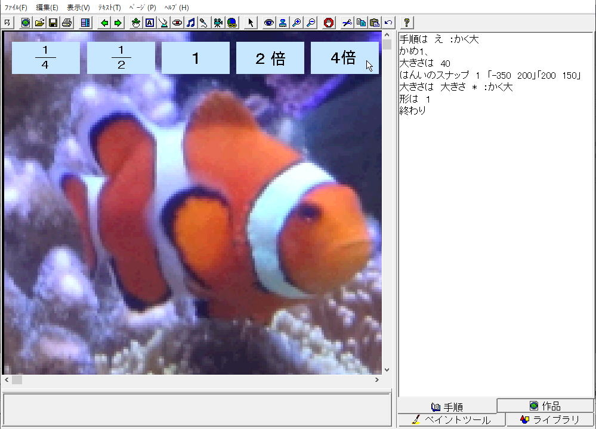Click the scissors cut icon
Image resolution: width=596 pixels, height=429 pixels.
[347, 23]
